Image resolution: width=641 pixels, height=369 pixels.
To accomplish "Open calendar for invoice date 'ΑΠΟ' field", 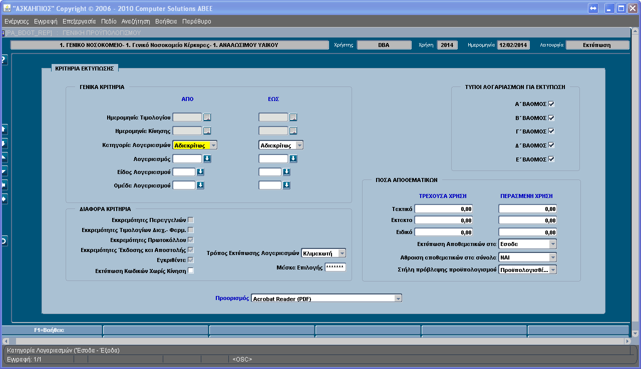I will (207, 117).
